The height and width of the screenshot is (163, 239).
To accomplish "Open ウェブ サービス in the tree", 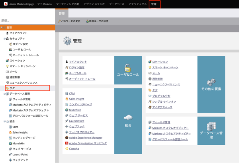I will pos(22,149).
